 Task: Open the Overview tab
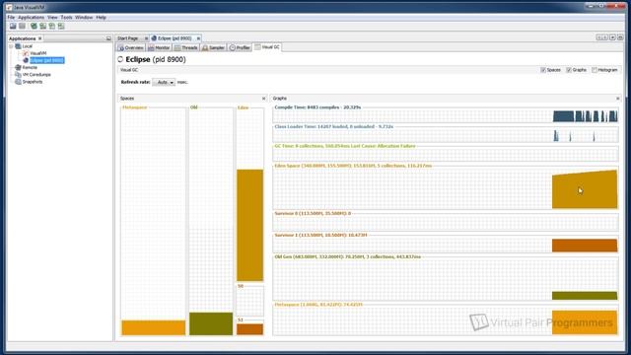coord(130,47)
